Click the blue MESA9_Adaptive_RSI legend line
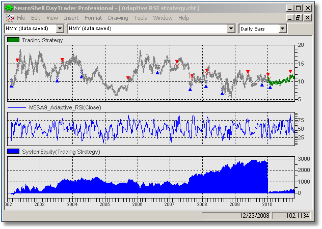 tap(17, 107)
